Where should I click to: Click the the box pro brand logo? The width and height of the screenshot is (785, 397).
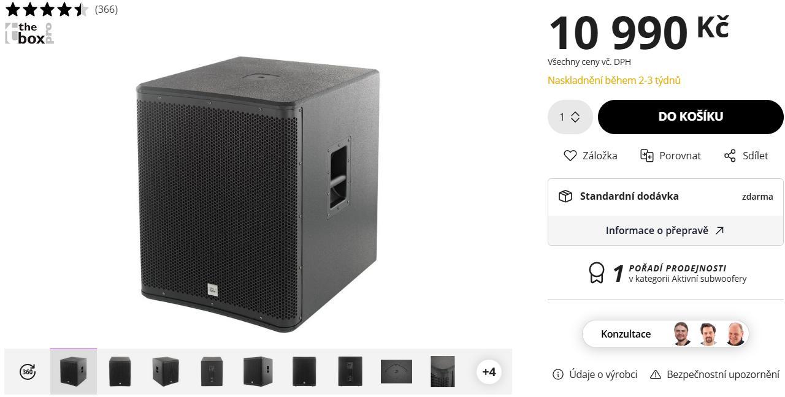pyautogui.click(x=29, y=33)
